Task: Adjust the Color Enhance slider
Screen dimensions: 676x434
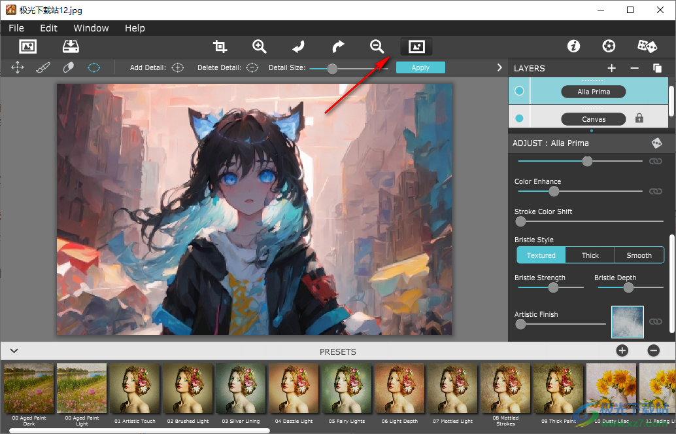Action: [554, 191]
